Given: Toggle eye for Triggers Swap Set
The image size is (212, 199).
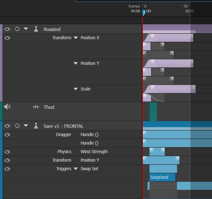Looking at the screenshot, I should click(7, 169).
